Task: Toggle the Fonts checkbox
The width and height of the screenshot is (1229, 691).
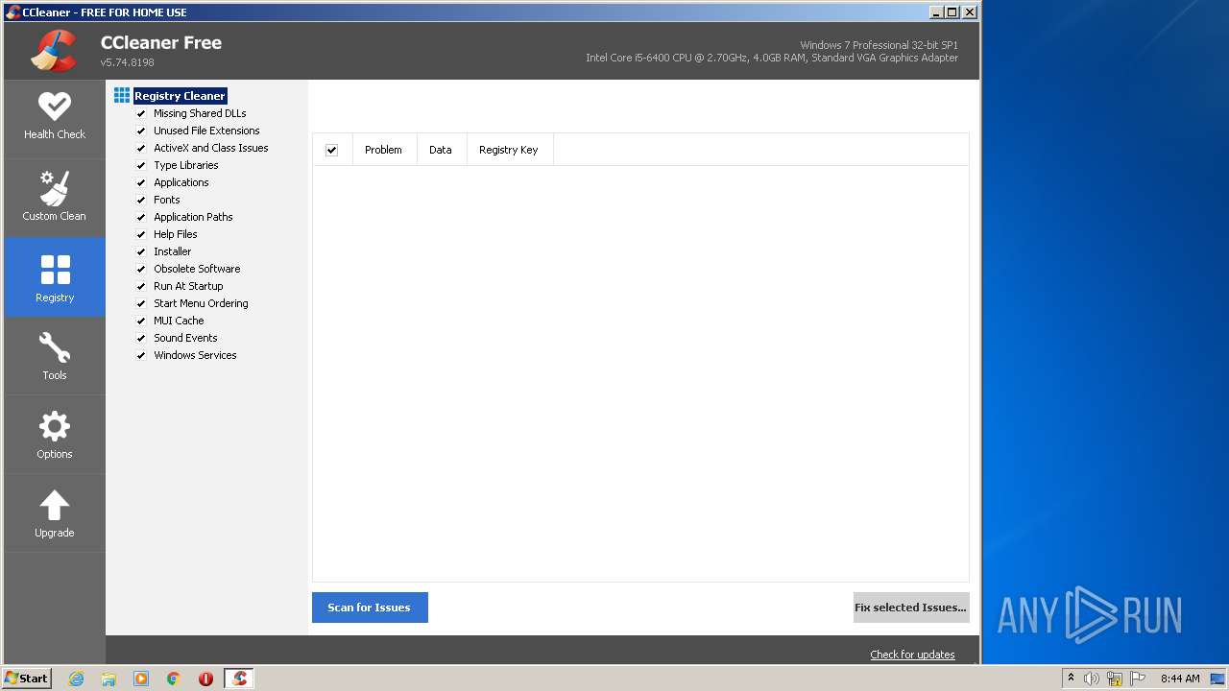Action: [141, 200]
